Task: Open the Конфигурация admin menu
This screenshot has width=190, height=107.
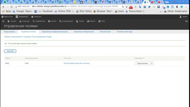Action: click(x=66, y=21)
